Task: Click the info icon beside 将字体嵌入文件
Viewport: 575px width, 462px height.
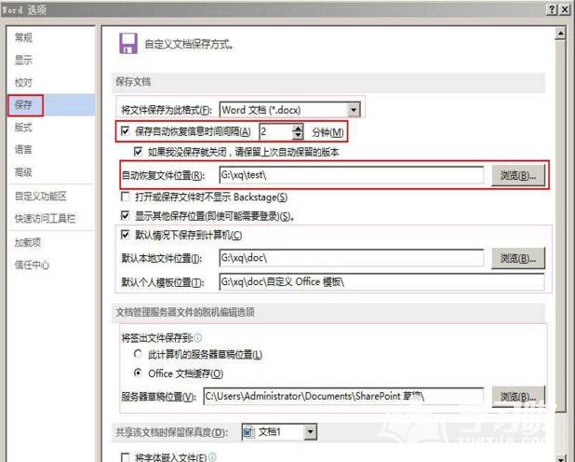Action: (x=212, y=457)
